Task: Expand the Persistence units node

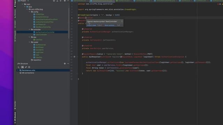Action: pos(18,70)
